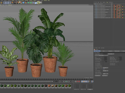Open the MoGraph menu

point(26,1)
